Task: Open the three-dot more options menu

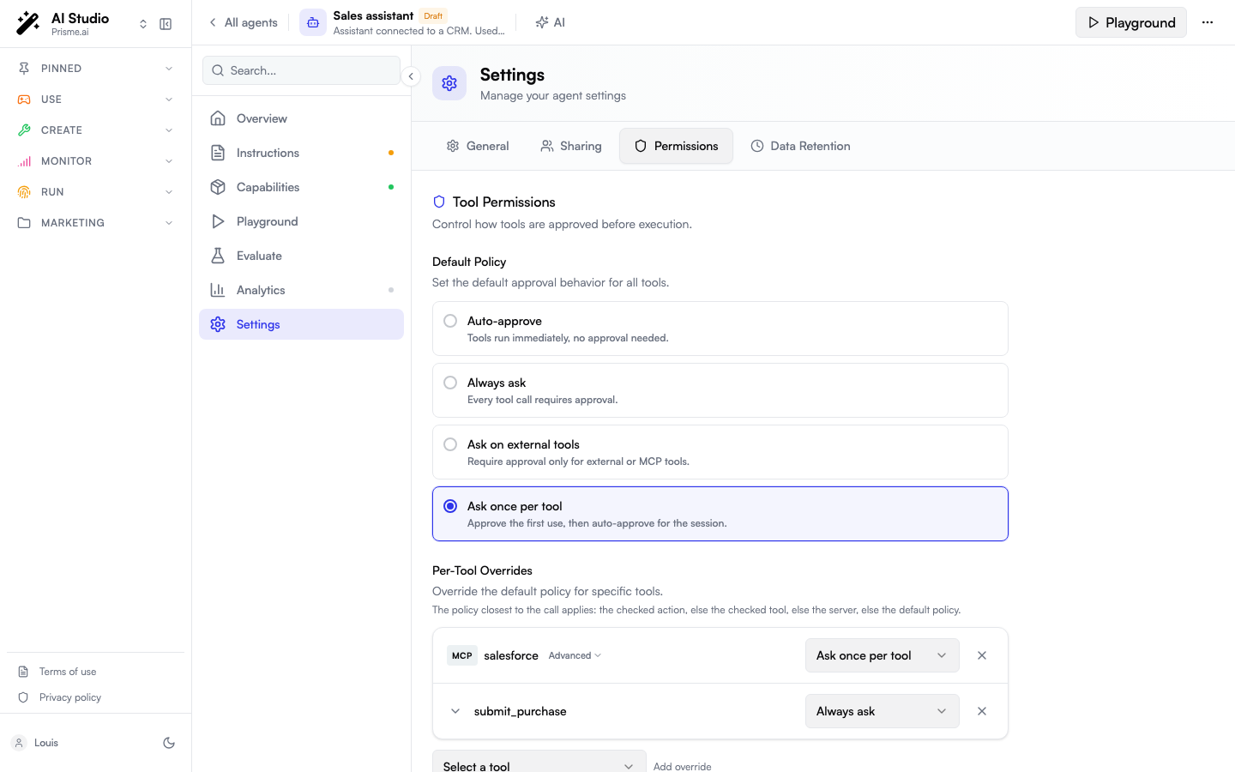Action: pos(1208,22)
